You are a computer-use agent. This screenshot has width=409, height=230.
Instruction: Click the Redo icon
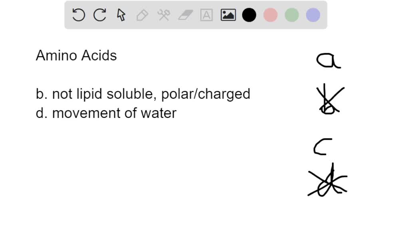(x=99, y=15)
